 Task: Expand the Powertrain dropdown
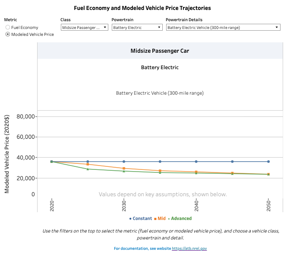point(136,28)
